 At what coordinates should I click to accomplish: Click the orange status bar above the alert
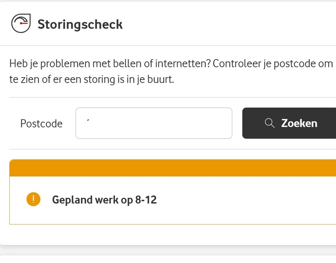tap(168, 166)
